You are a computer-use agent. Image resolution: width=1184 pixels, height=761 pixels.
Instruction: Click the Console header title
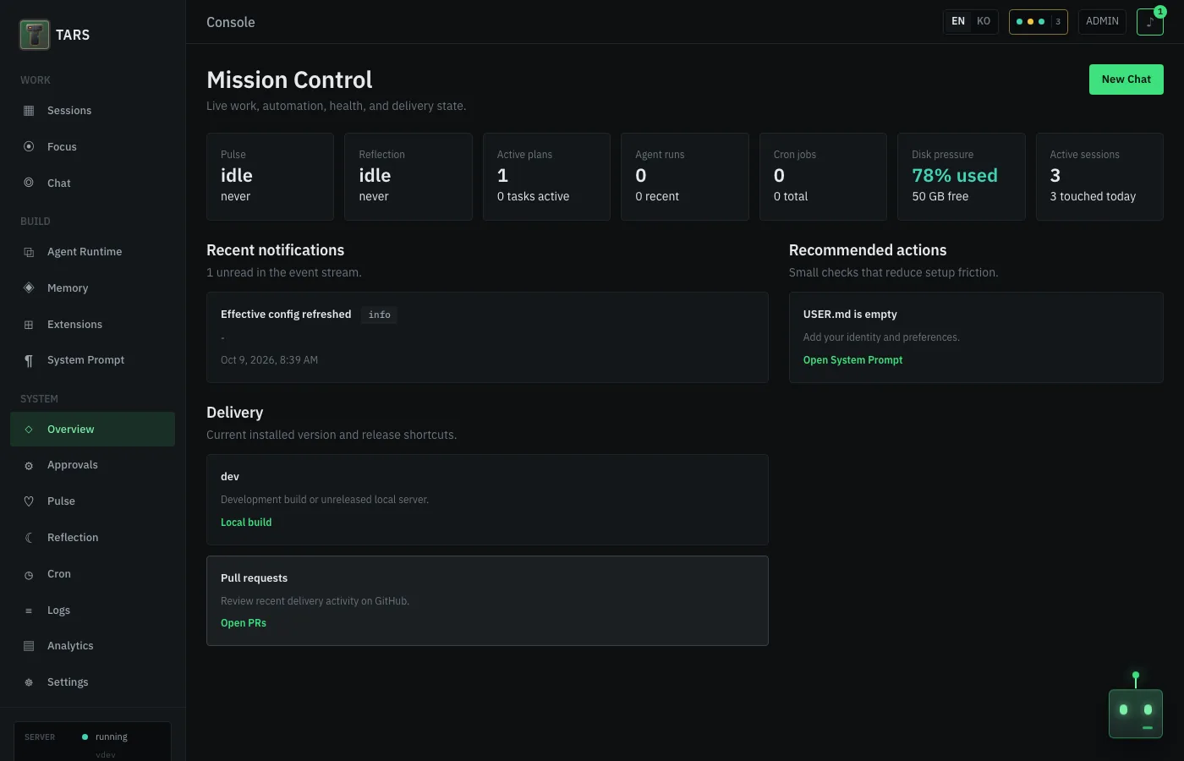(231, 22)
